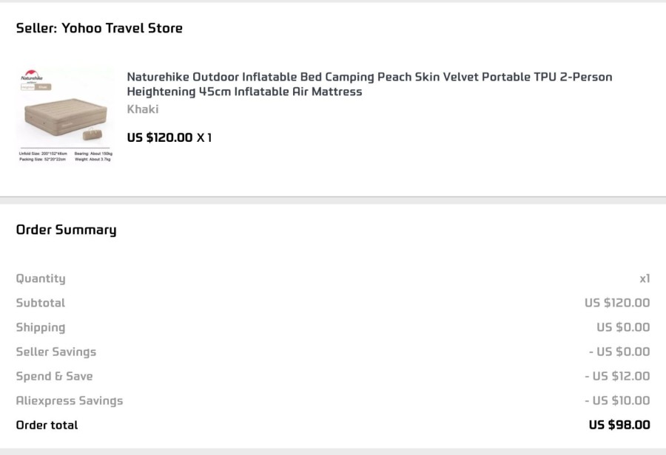Open the Naturehike air mattress product thumbnail
666x455 pixels.
click(x=65, y=115)
